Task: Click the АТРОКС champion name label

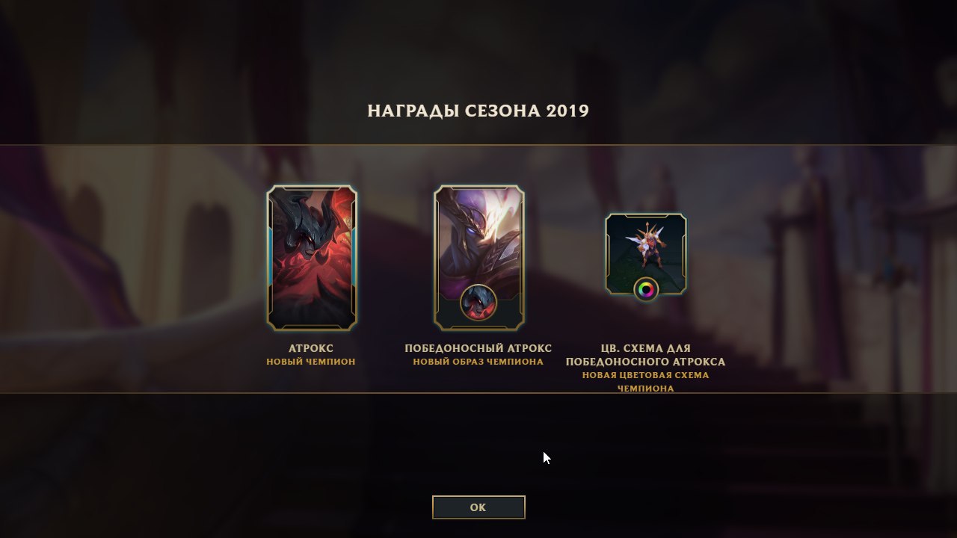Action: [x=311, y=348]
